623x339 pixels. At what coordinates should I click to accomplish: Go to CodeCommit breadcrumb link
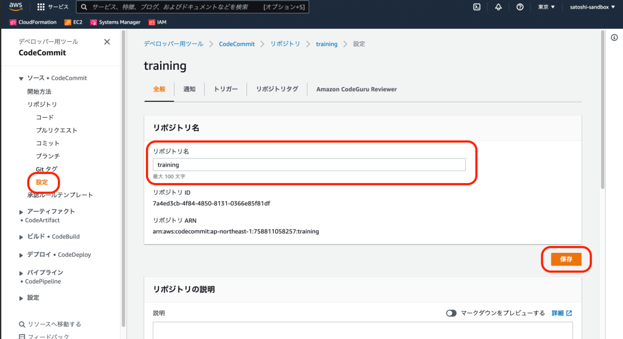pyautogui.click(x=237, y=44)
